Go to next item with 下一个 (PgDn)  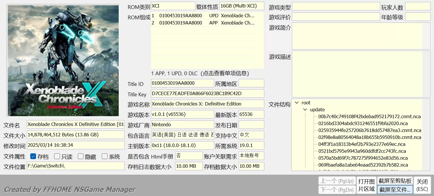(337, 190)
